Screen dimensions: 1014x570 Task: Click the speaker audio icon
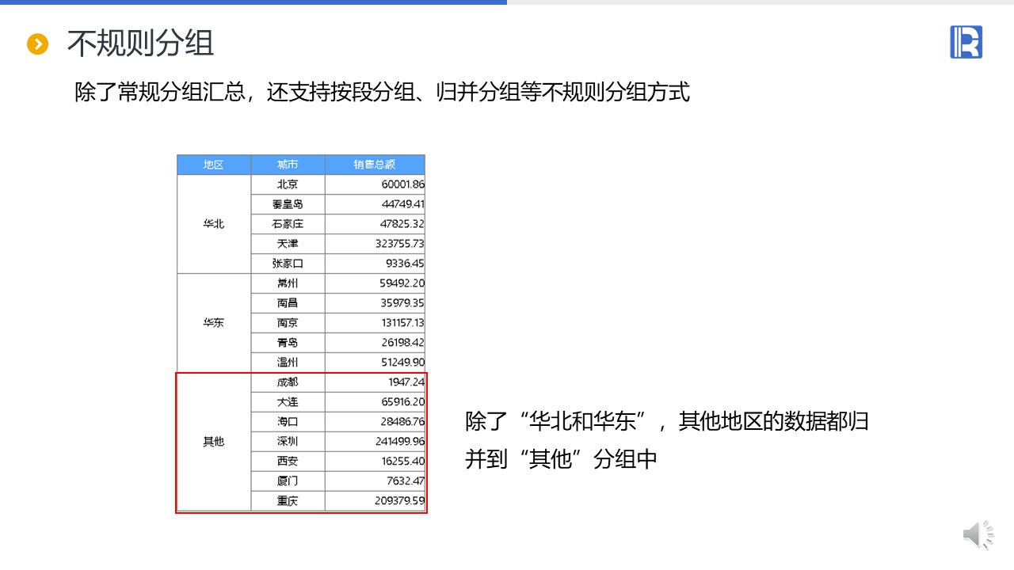click(978, 535)
